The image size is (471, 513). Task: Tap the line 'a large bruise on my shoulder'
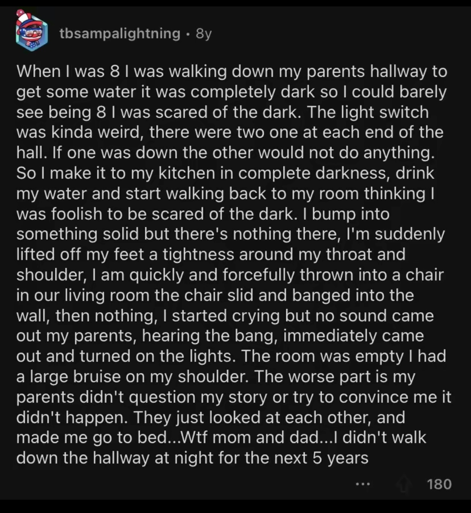pos(216,377)
